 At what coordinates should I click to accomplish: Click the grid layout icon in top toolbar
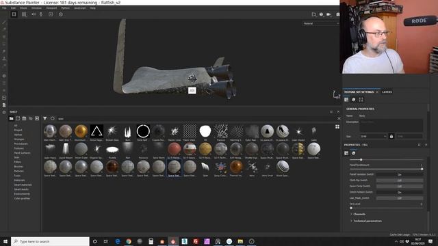[x=14, y=14]
